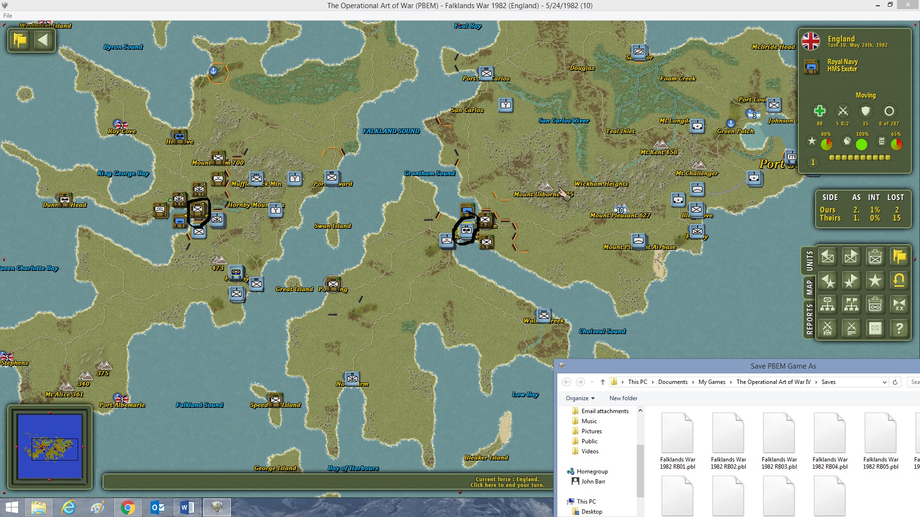The height and width of the screenshot is (517, 920).
Task: Switch to the REPORTS tab
Action: point(809,319)
